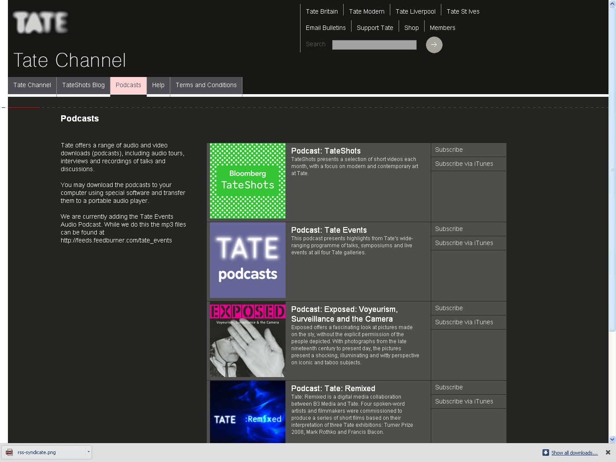
Task: Click the Exposed podcast thumbnail
Action: click(x=248, y=339)
